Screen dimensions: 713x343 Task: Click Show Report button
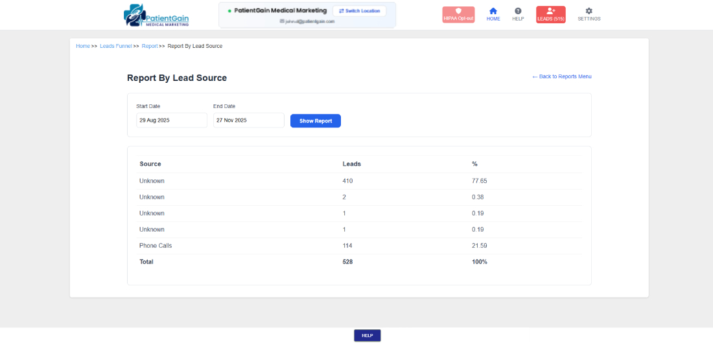316,121
